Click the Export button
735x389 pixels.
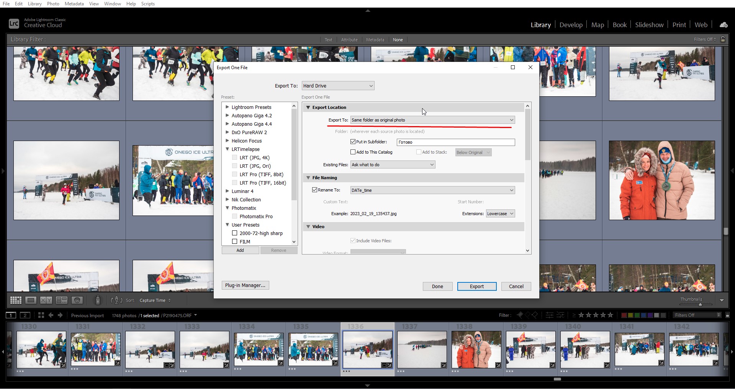[476, 286]
